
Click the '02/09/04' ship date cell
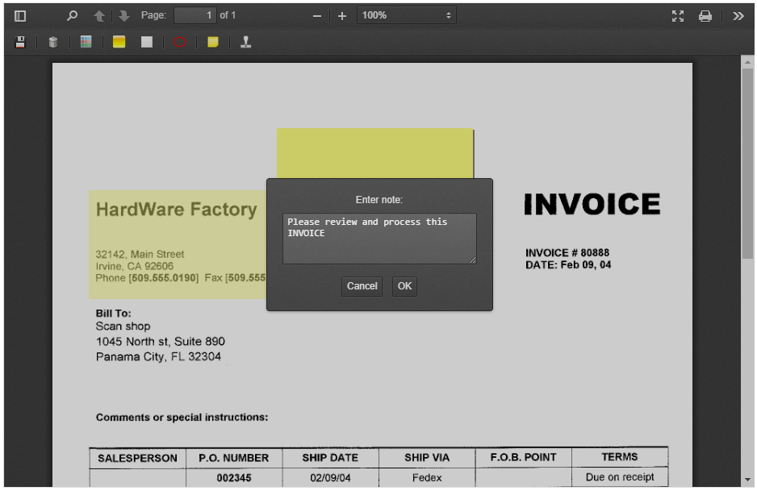click(x=330, y=478)
